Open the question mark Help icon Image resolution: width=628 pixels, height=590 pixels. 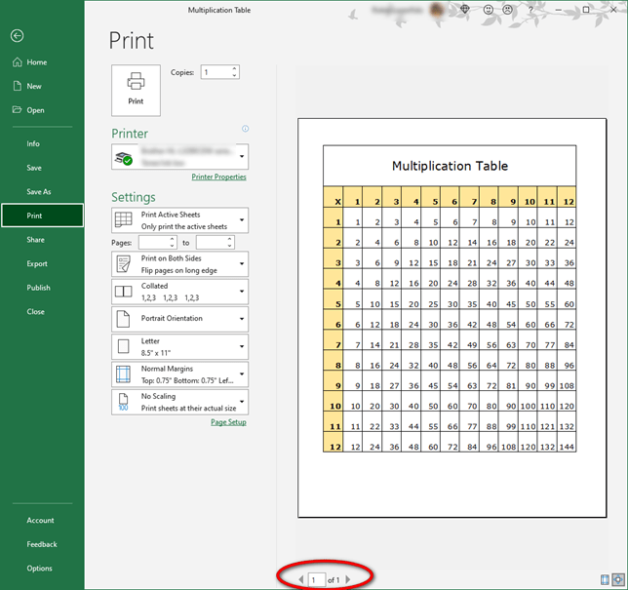tap(531, 9)
